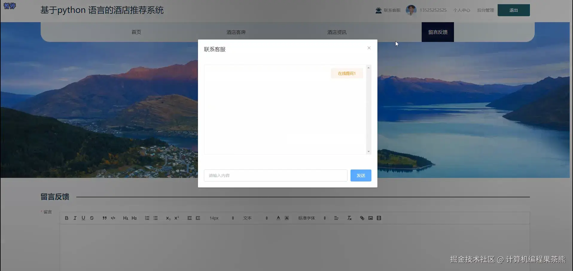Insert a hyperlink in the editor
The width and height of the screenshot is (573, 271).
[x=362, y=218]
